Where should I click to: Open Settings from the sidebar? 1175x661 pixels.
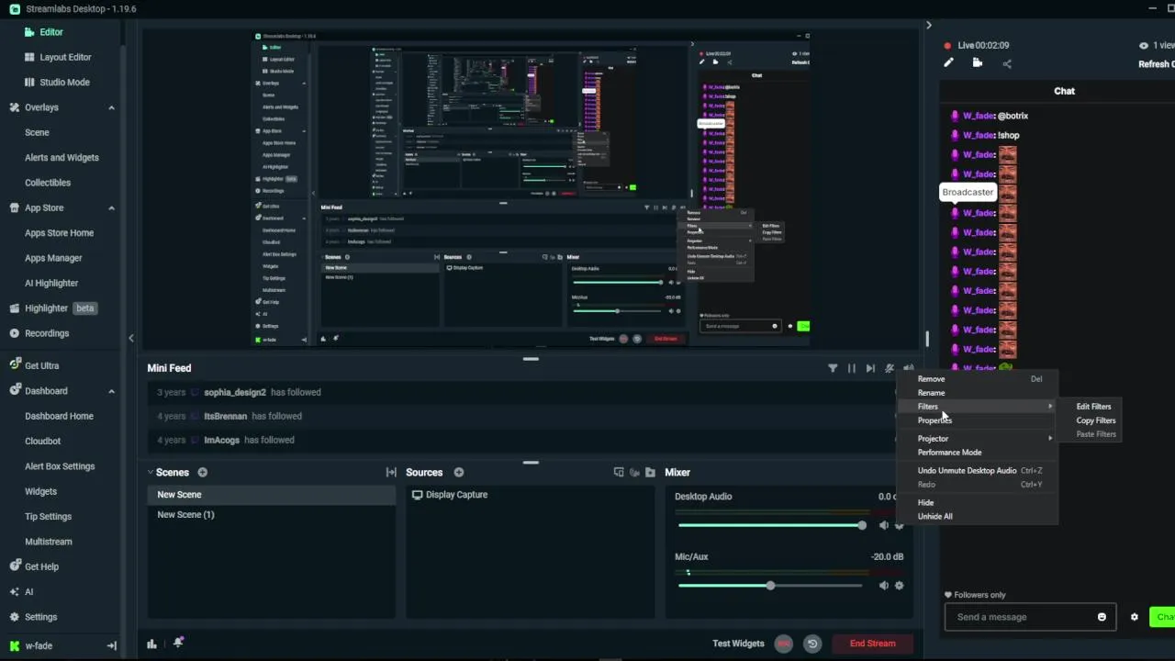pyautogui.click(x=40, y=617)
